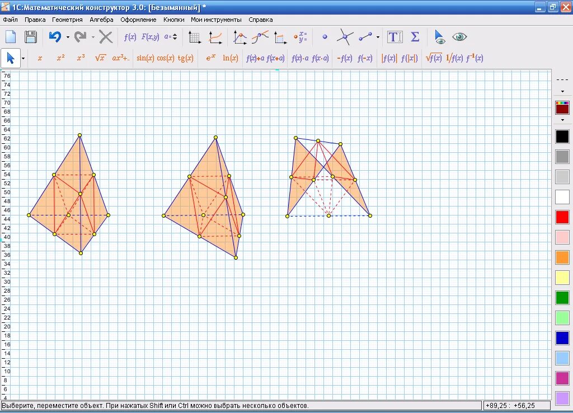Apply the f(x)·a transformation
This screenshot has height=413, width=573.
(x=300, y=58)
